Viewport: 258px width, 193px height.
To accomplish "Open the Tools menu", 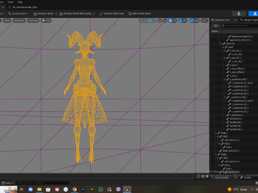I will click(x=10, y=2).
